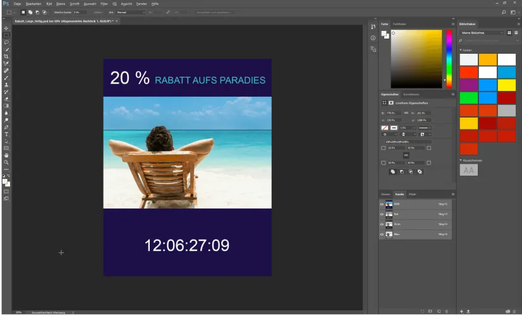Select the Clone Stamp tool
Viewport: 522px width, 316px height.
(x=6, y=85)
